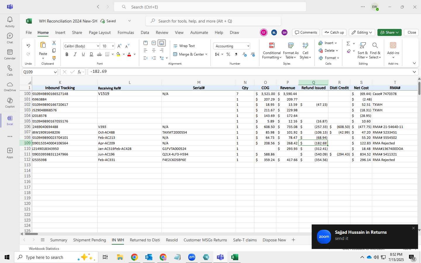Open the fill color yellow swatch

118,54
